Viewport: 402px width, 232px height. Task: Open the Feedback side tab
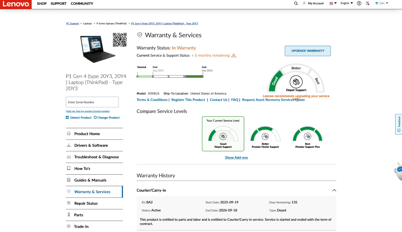tap(399, 124)
